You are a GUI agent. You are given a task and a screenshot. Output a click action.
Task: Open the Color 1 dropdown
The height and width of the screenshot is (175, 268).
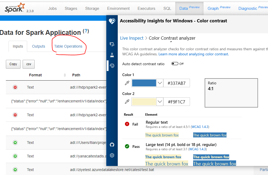click(x=159, y=83)
